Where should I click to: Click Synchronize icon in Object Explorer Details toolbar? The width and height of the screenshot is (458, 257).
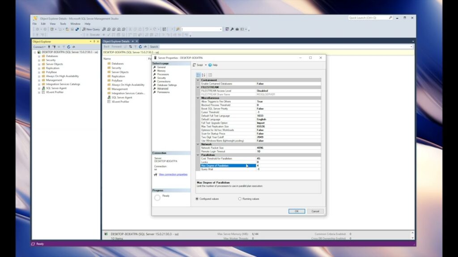131,46
